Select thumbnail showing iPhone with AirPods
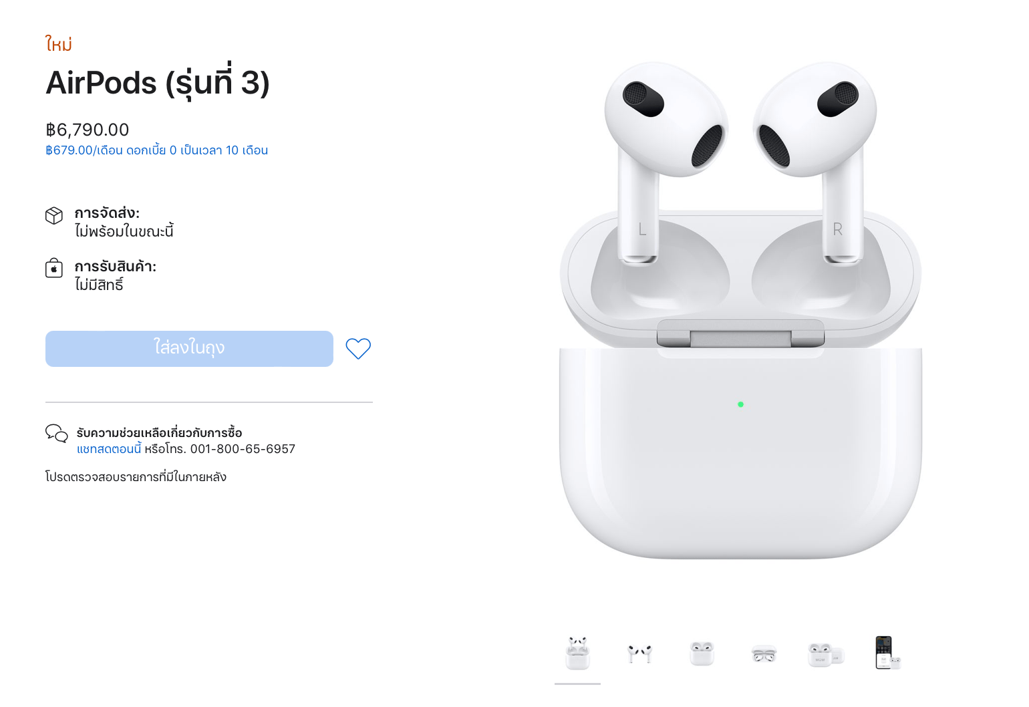 [888, 653]
